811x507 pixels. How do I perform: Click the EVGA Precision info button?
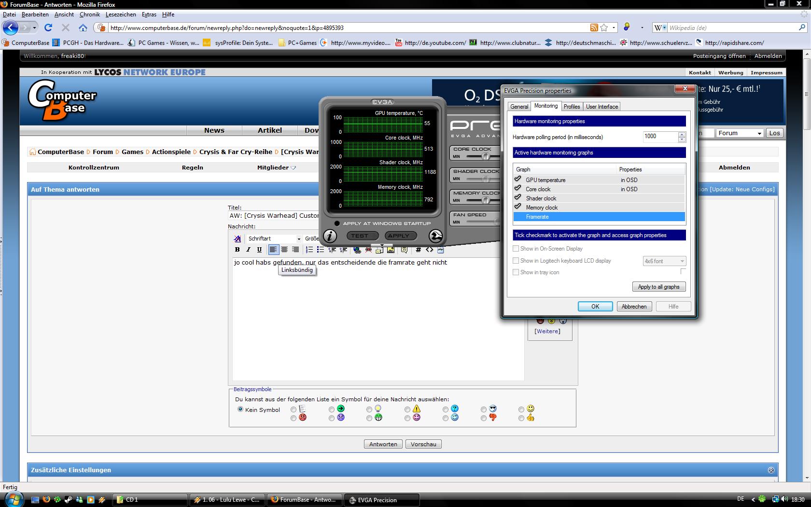tap(330, 236)
